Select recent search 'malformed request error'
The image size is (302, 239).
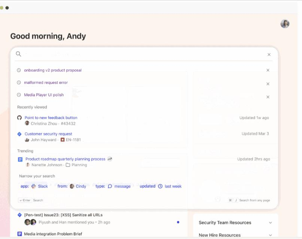[46, 83]
